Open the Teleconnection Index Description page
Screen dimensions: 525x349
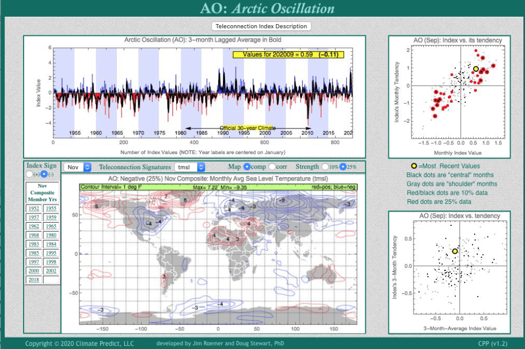pyautogui.click(x=262, y=26)
